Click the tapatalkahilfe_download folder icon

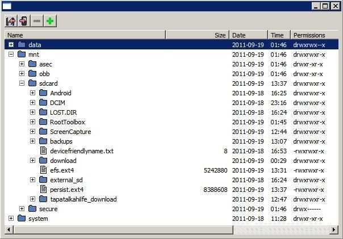pyautogui.click(x=43, y=199)
